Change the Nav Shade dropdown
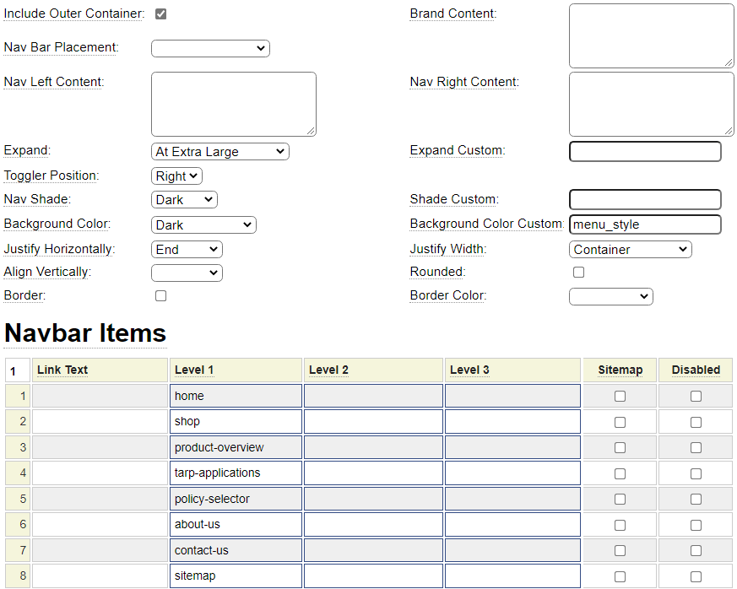737x589 pixels. (x=184, y=200)
